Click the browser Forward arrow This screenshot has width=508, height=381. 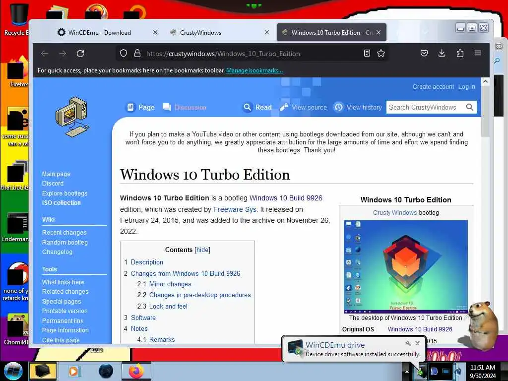pyautogui.click(x=63, y=54)
